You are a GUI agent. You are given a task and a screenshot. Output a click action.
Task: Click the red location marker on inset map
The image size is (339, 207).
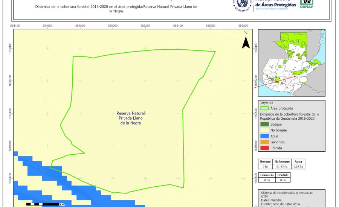pos(295,77)
